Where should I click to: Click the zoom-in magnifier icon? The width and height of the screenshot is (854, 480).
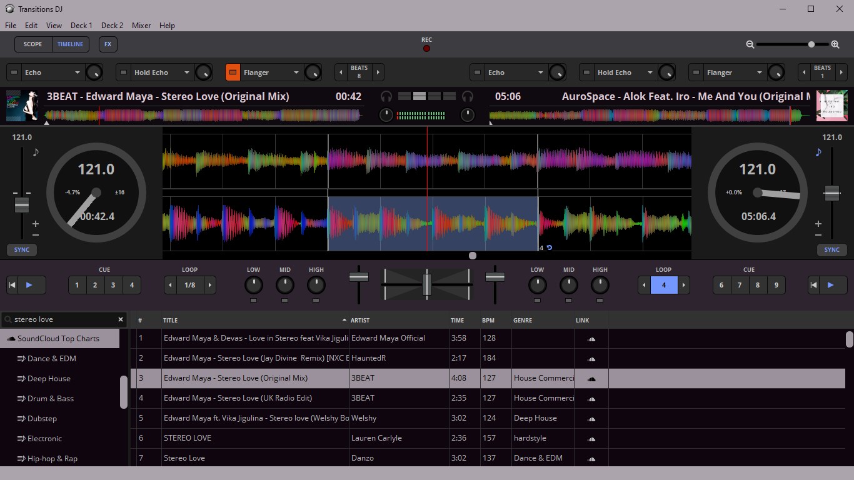coord(835,44)
